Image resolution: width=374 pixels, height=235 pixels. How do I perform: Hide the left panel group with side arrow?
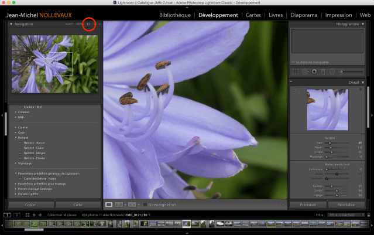coord(2,115)
